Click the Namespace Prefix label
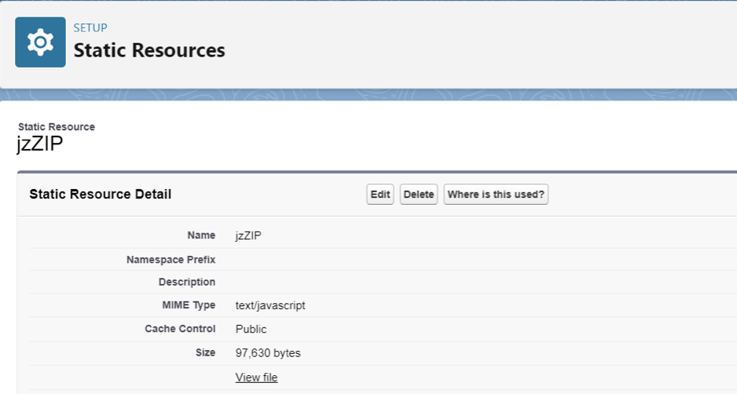The image size is (737, 394). pos(170,260)
